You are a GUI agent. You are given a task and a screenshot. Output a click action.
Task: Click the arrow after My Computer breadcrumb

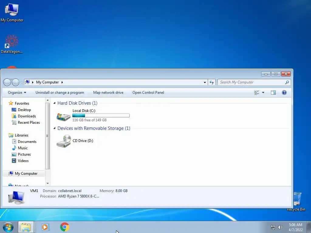click(62, 82)
